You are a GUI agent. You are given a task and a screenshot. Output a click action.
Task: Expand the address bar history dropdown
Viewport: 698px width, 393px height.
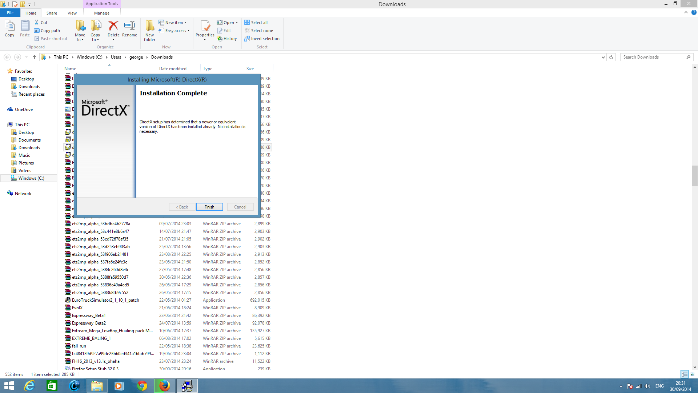603,57
